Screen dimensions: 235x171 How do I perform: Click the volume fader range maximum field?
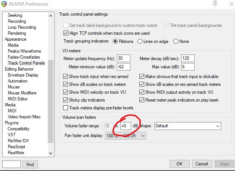(126, 126)
